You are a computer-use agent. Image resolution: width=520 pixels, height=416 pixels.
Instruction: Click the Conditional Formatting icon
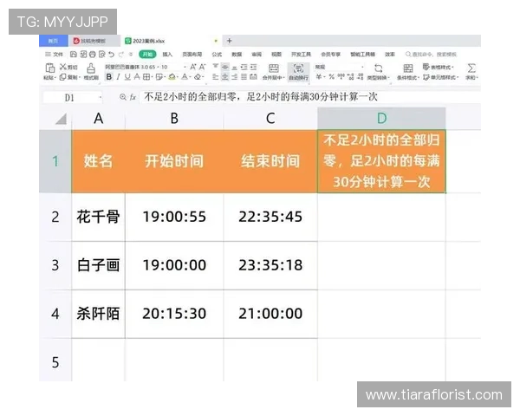pos(408,68)
